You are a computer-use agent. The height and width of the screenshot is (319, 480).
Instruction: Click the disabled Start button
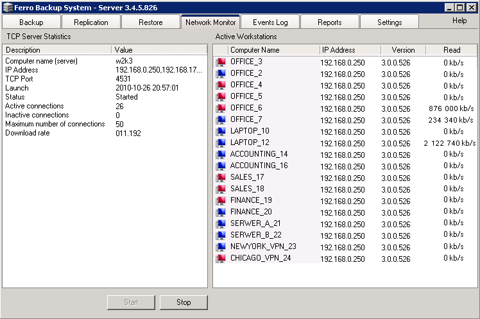(131, 302)
